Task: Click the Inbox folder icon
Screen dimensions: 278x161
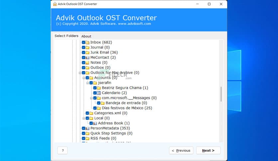Action: (87, 42)
